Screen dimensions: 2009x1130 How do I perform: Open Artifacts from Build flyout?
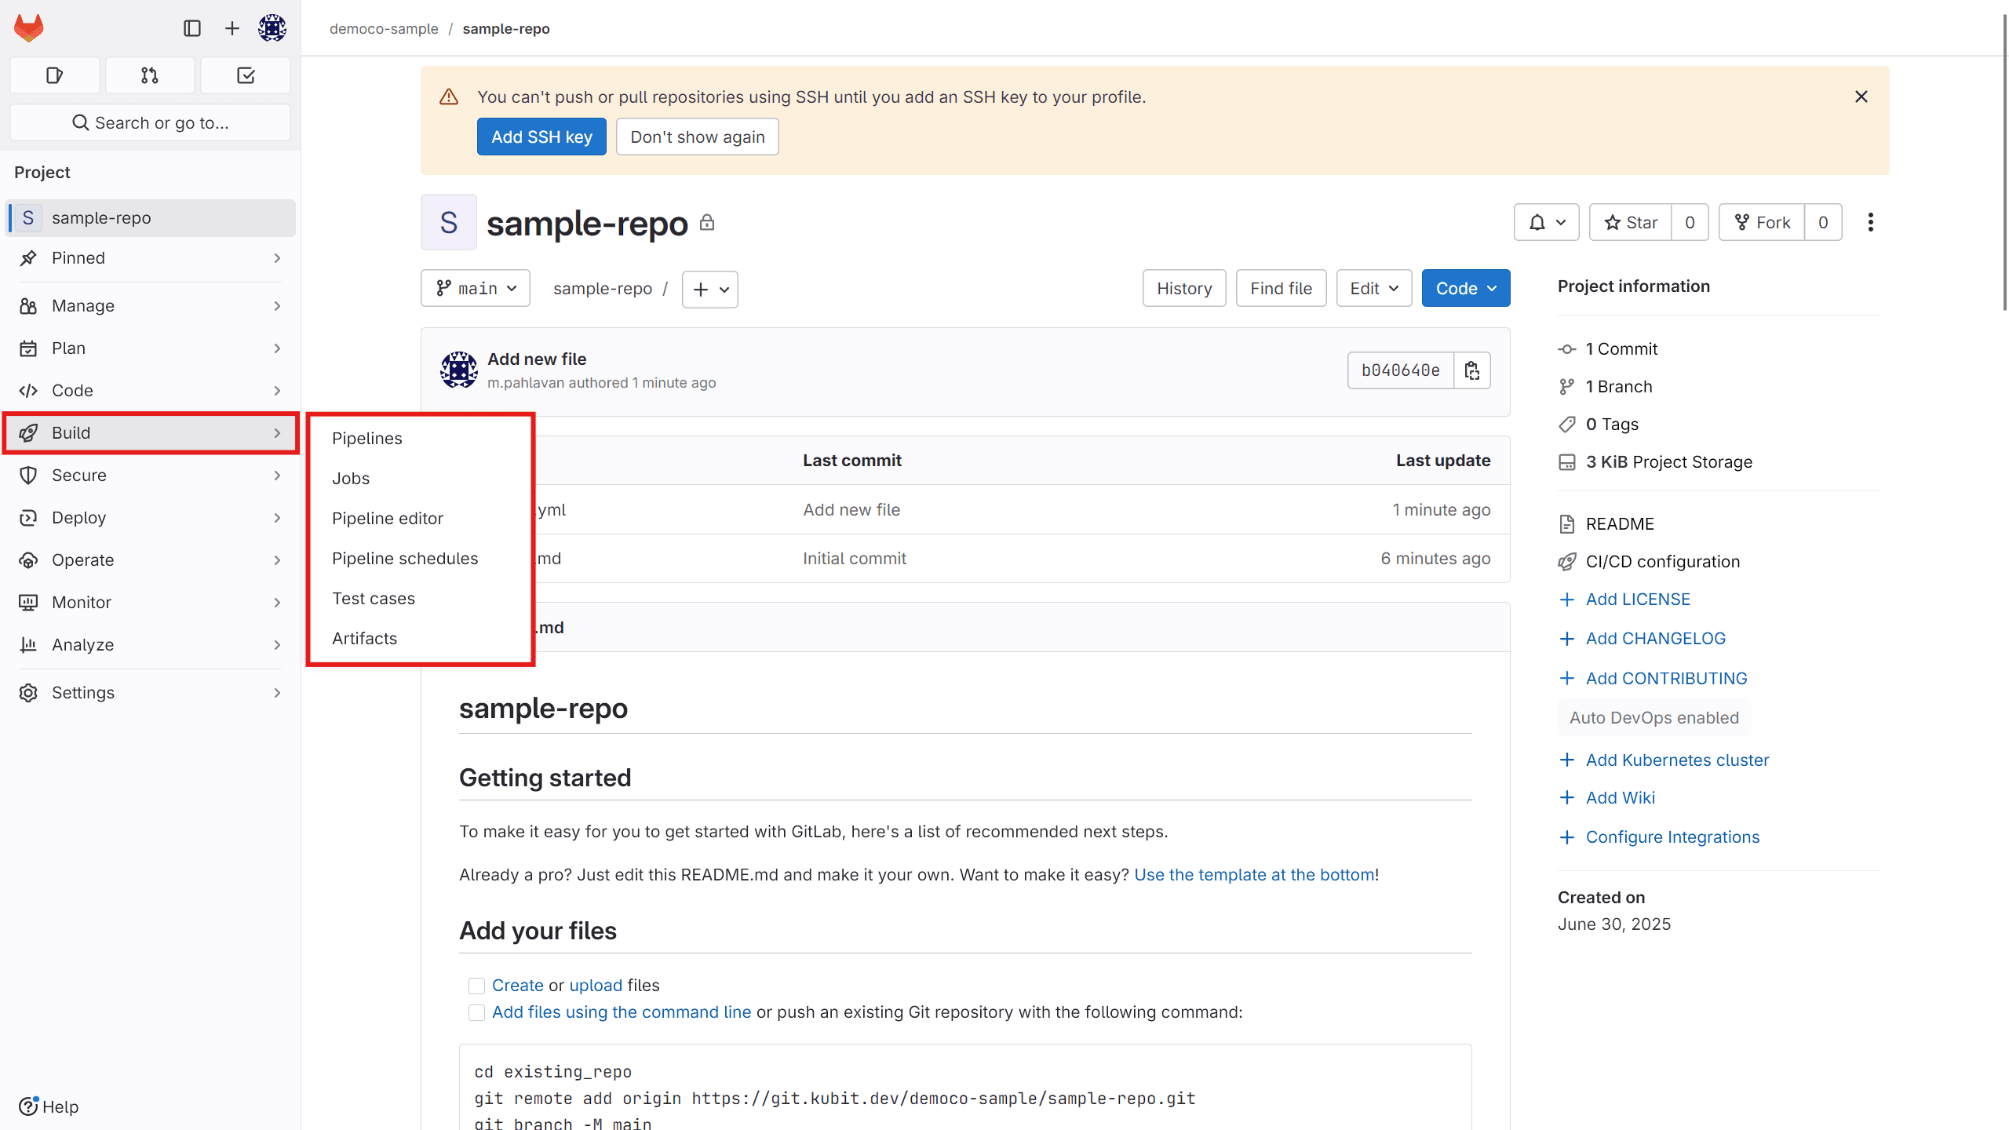364,638
